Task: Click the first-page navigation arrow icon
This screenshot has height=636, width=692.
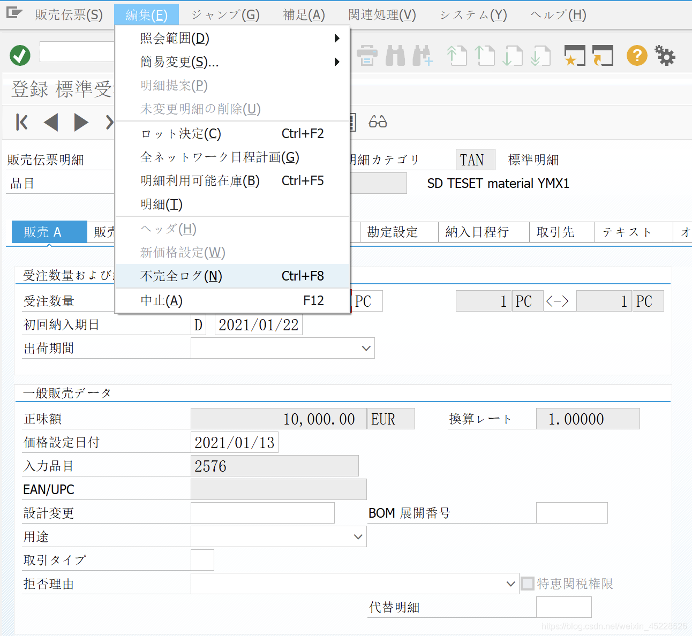Action: click(x=21, y=122)
